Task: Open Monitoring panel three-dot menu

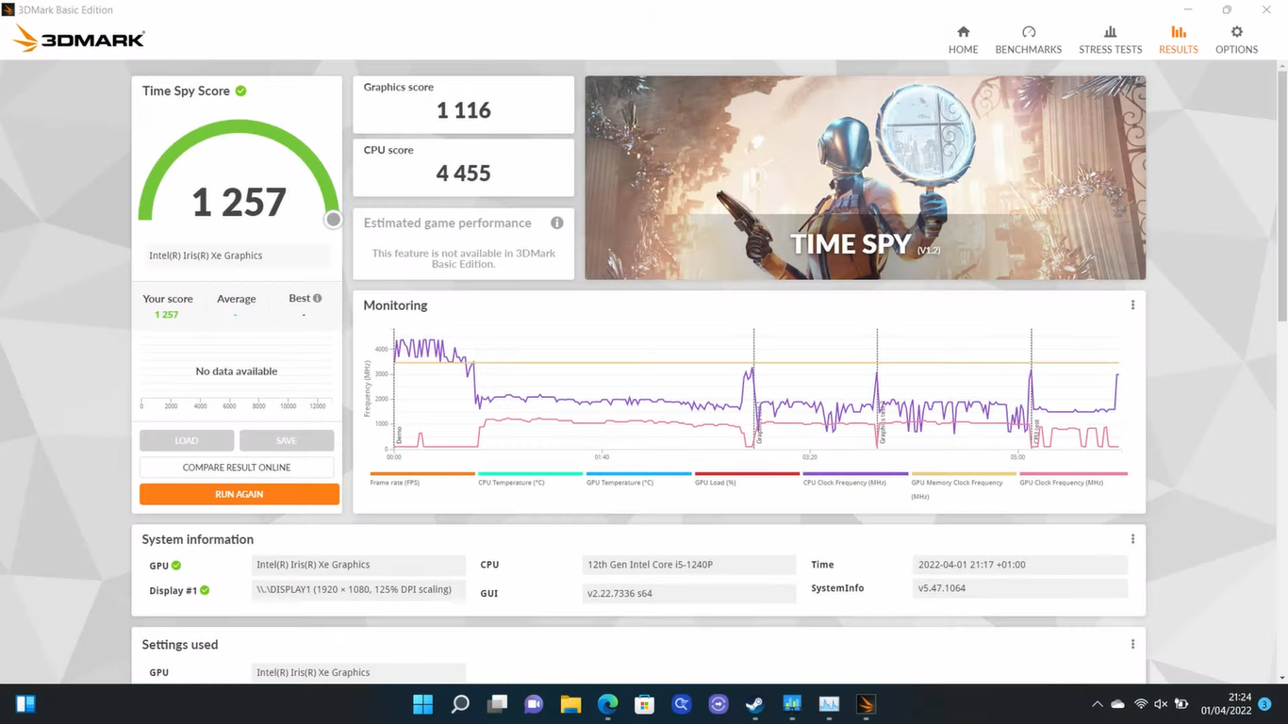Action: pos(1132,305)
